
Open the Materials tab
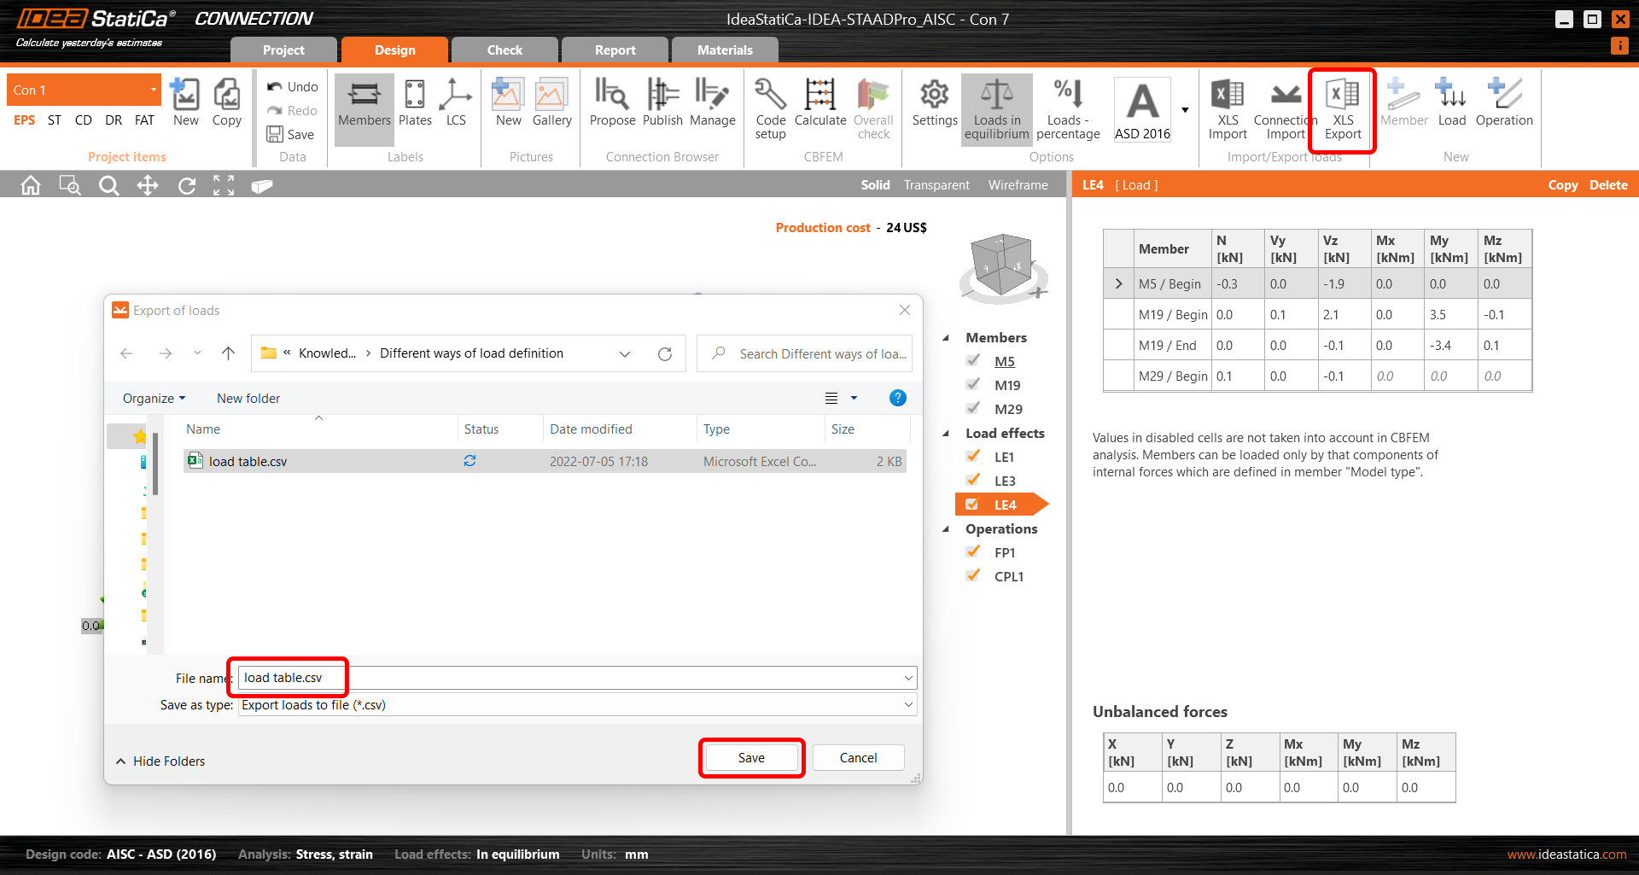coord(725,50)
